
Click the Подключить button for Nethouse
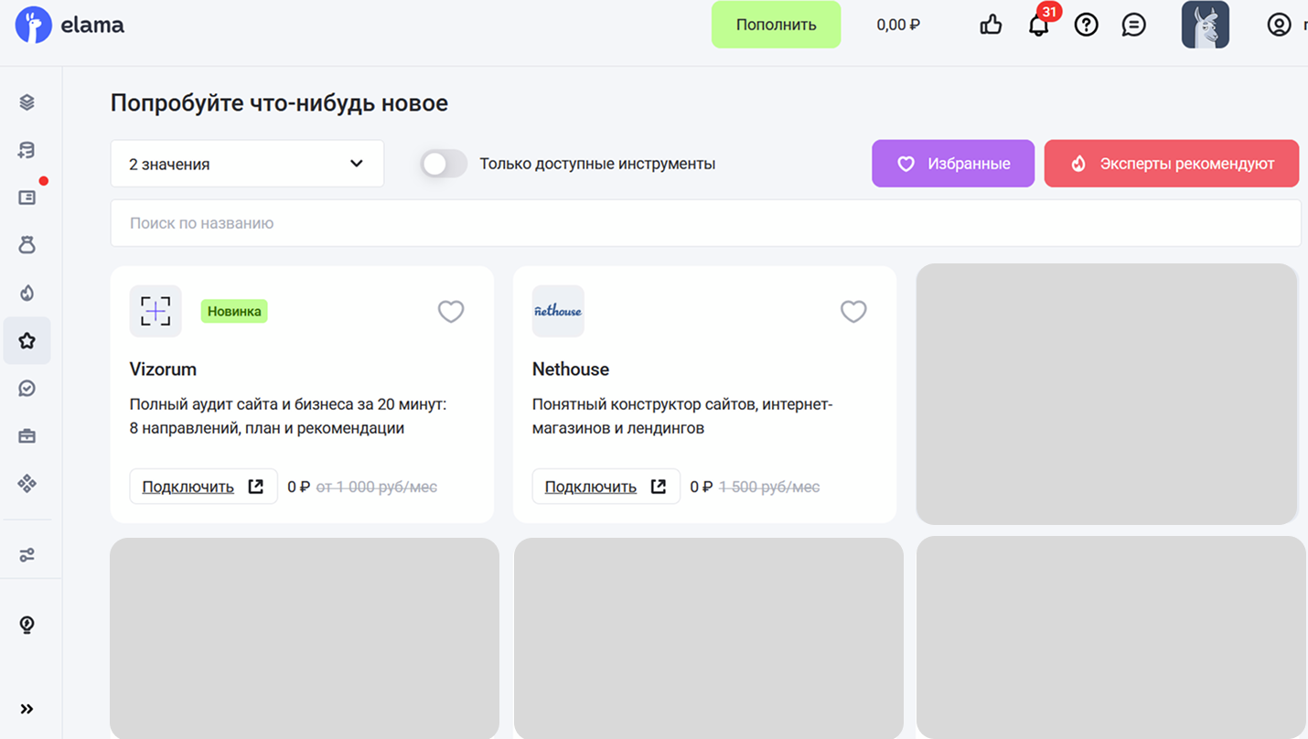[x=606, y=487]
